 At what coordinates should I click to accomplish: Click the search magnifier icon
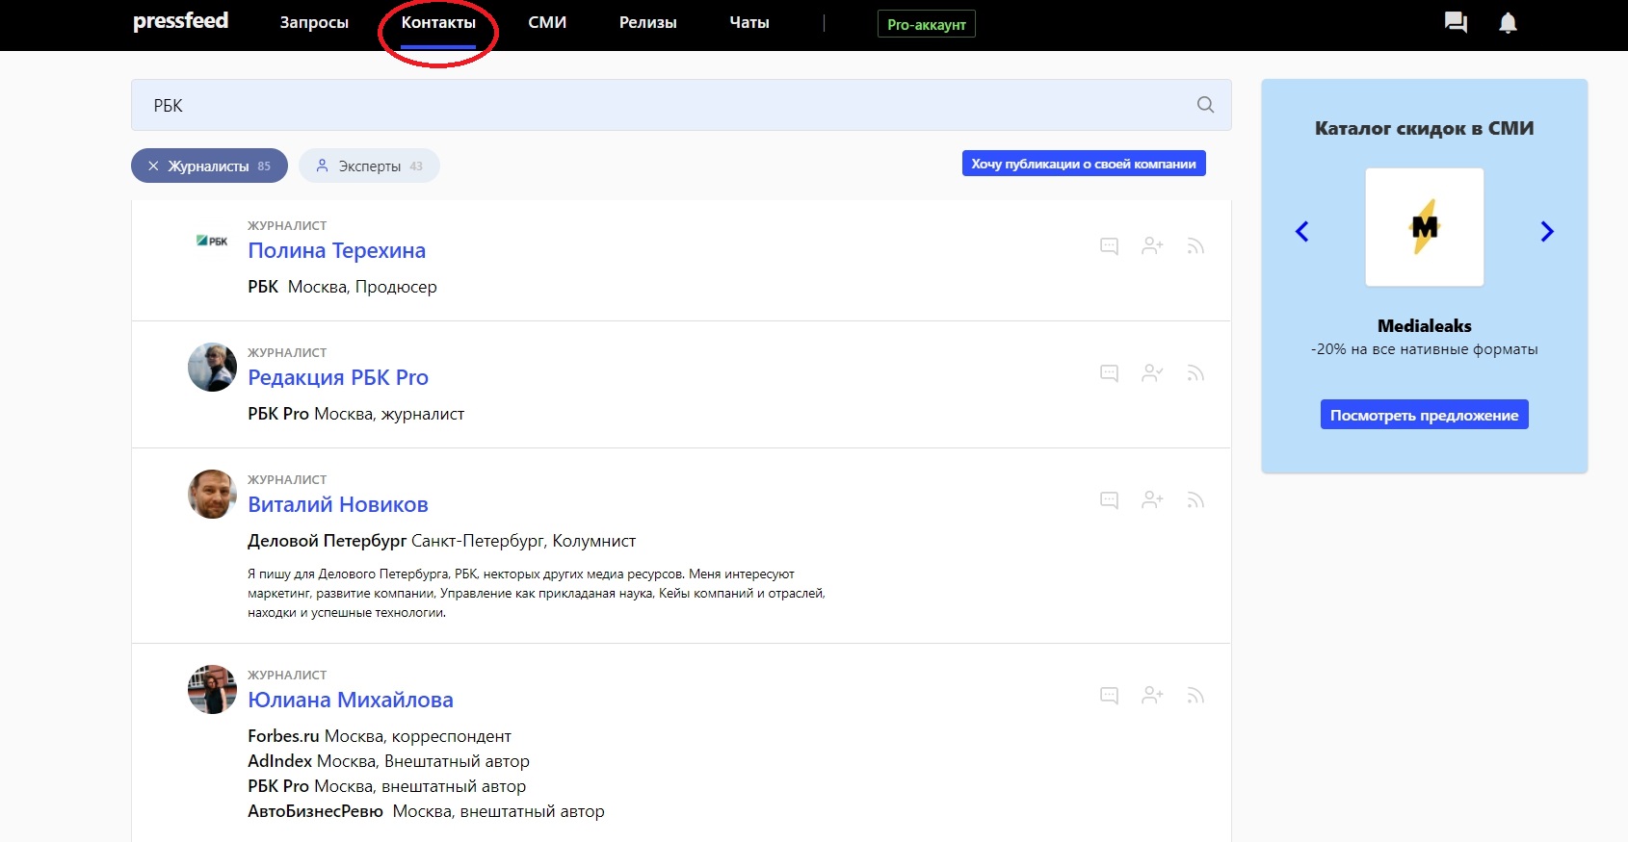[1205, 105]
